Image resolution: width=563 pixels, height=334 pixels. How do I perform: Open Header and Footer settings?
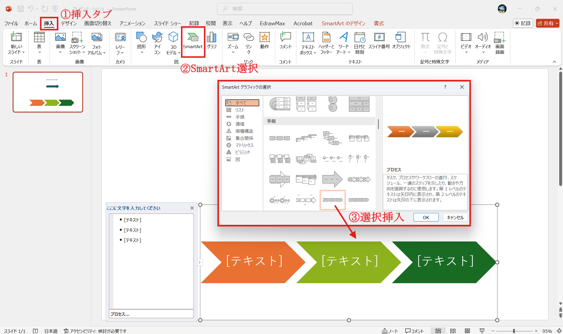point(326,43)
